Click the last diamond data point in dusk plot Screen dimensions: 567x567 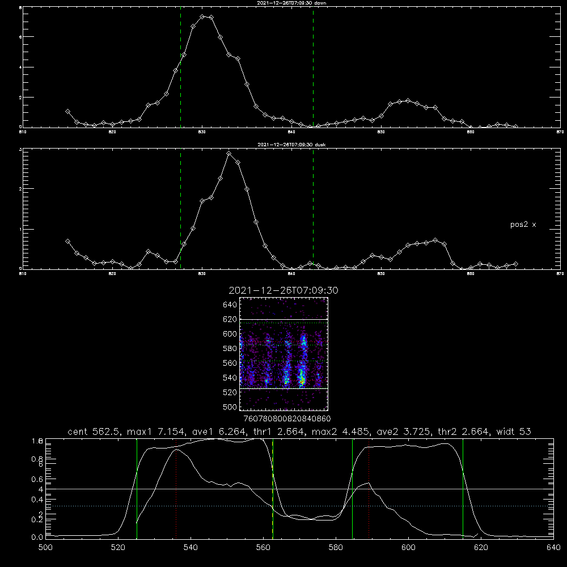[515, 264]
